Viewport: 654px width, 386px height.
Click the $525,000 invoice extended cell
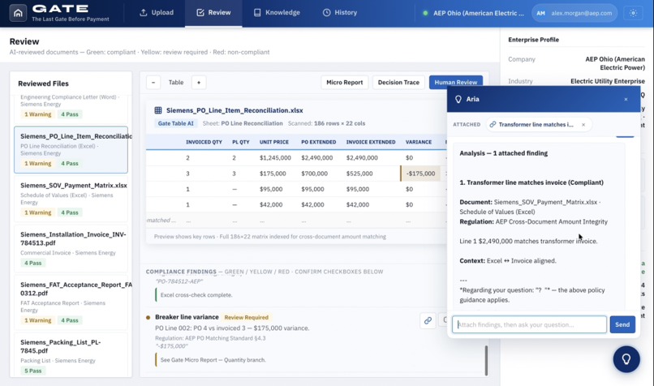(x=359, y=174)
